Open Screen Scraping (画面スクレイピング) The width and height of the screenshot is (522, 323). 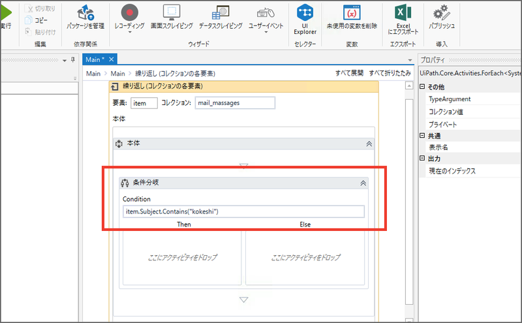click(172, 17)
